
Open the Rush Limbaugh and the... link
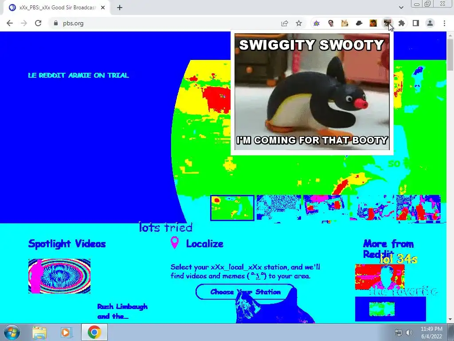[x=122, y=311]
